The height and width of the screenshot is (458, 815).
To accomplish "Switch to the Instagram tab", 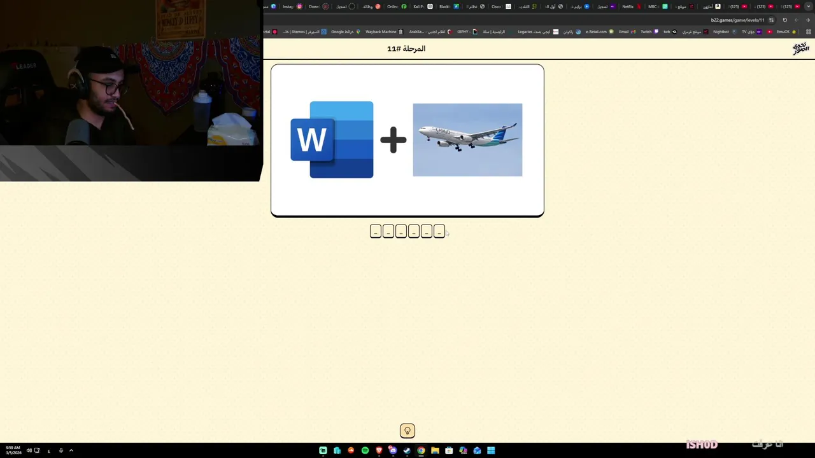I will [x=292, y=6].
